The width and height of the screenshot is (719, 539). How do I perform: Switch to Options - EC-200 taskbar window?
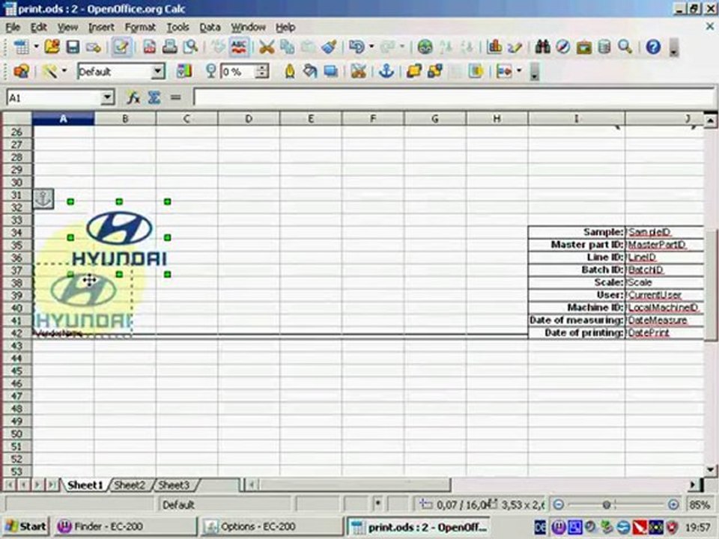[271, 526]
